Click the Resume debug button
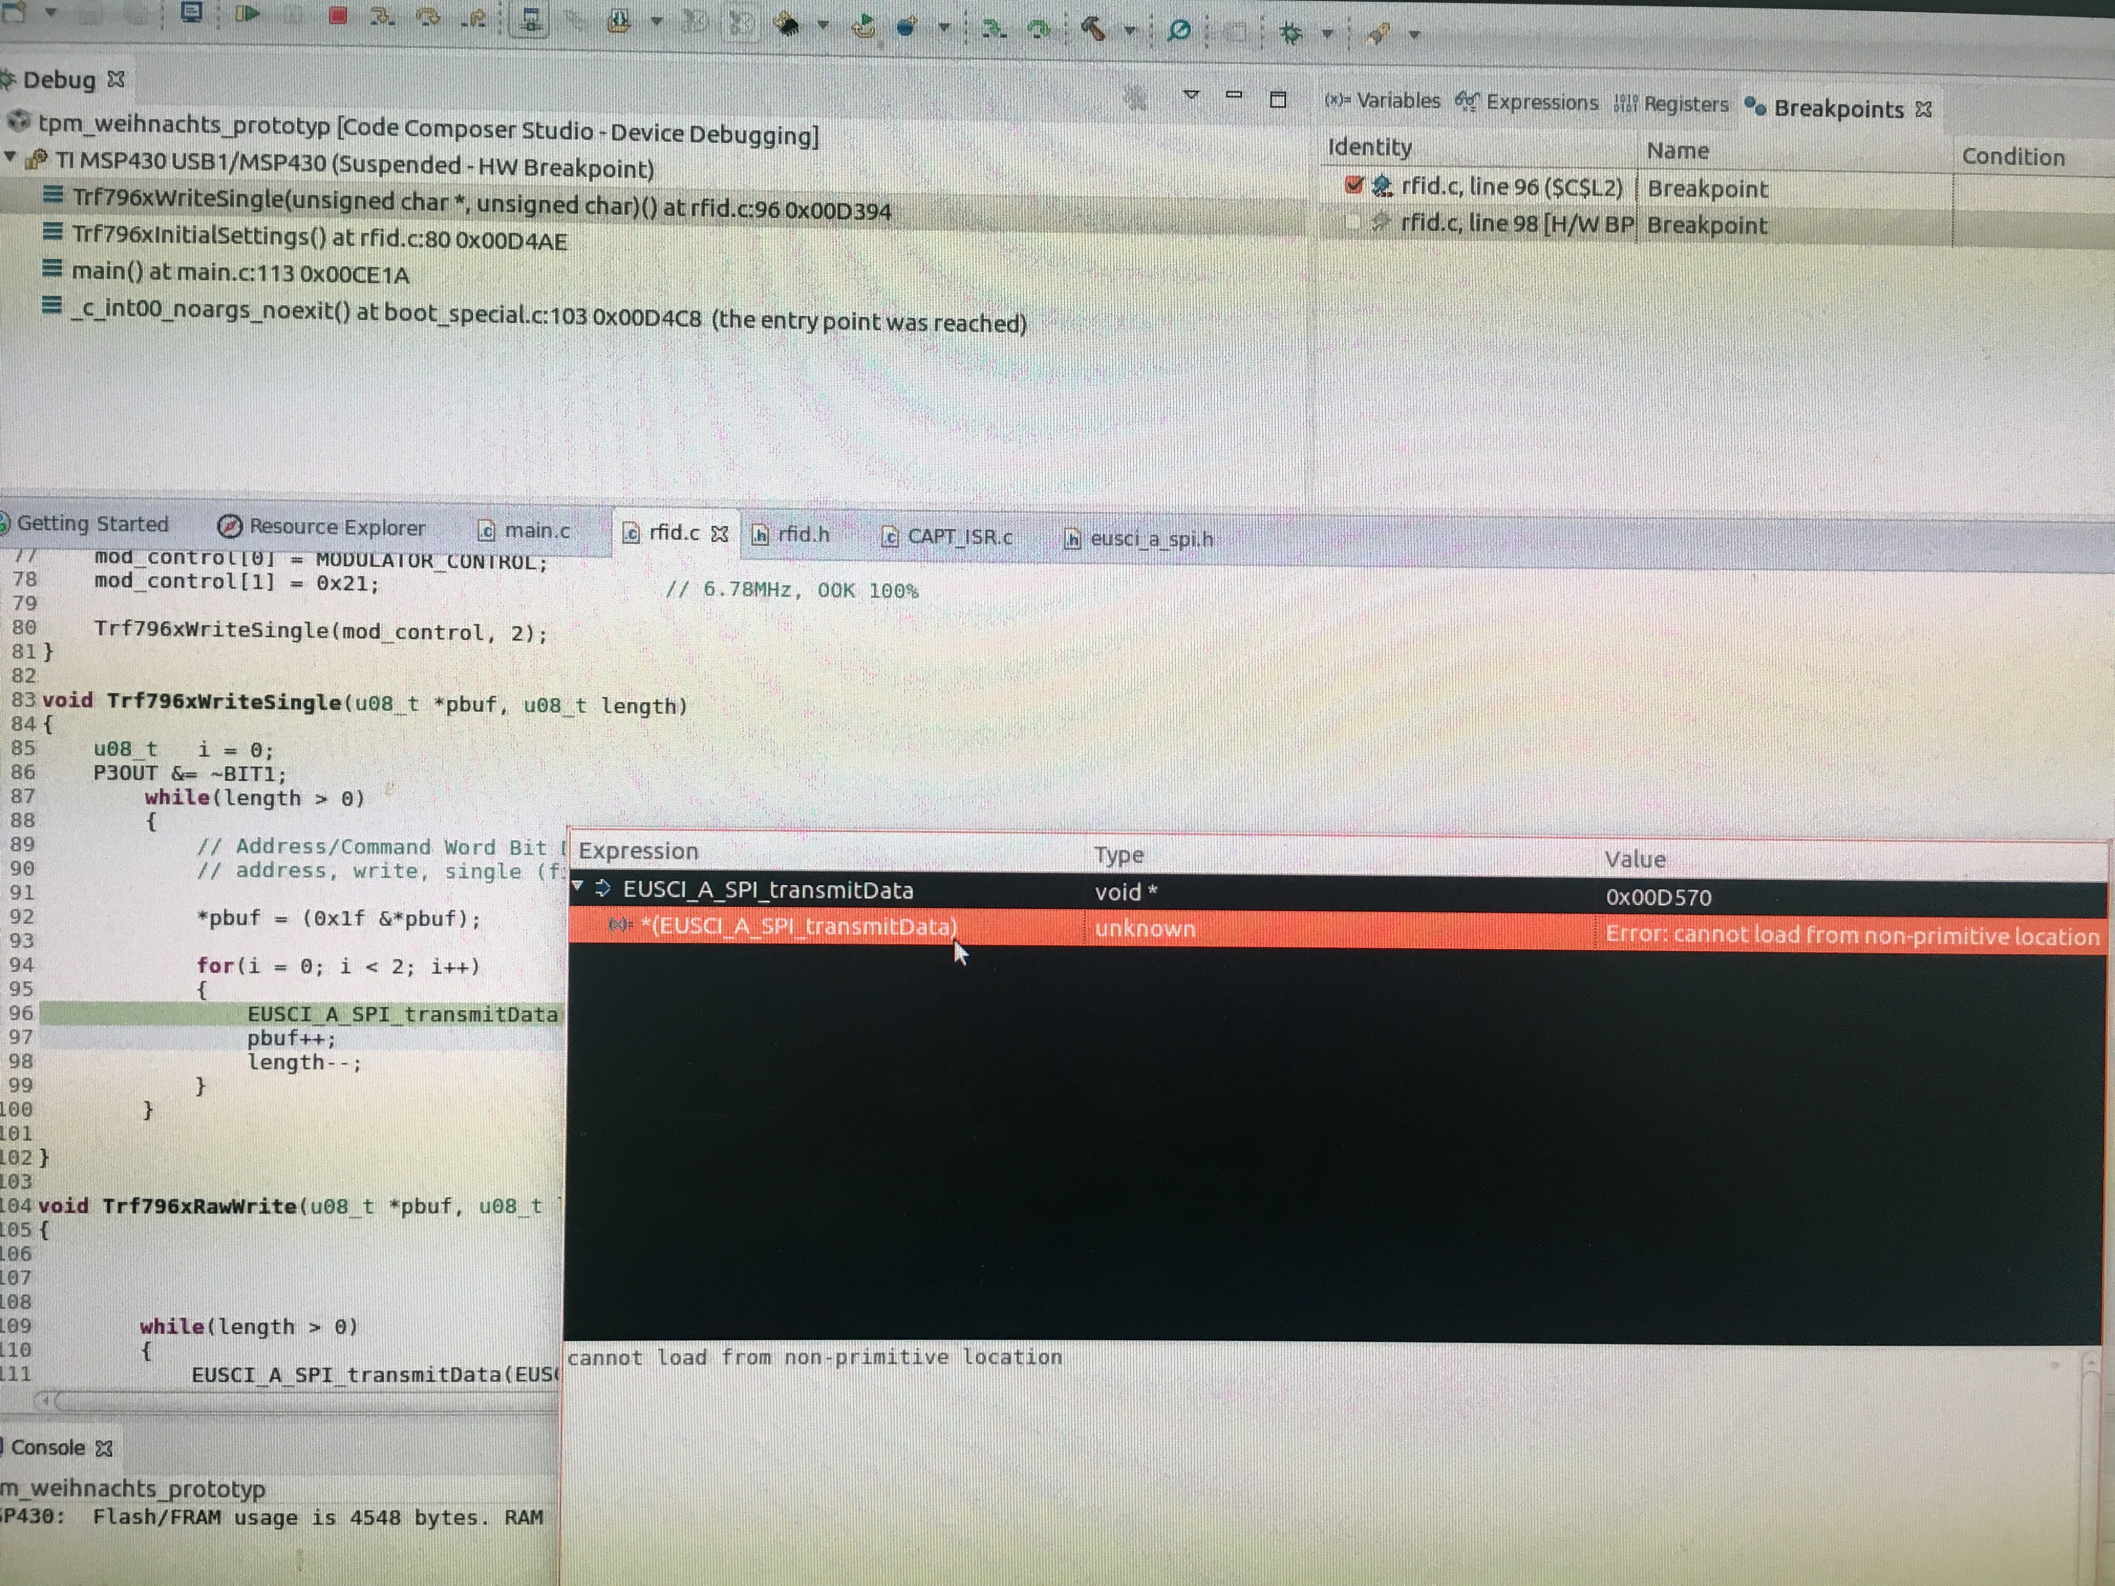 (247, 14)
